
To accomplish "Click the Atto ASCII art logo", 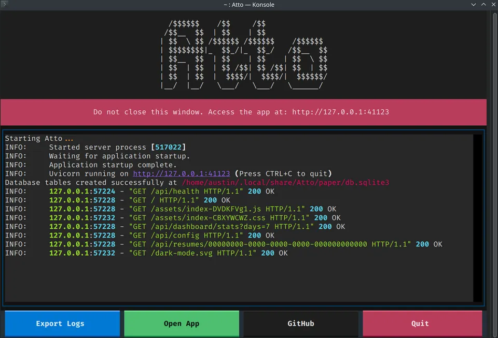I will pos(244,54).
